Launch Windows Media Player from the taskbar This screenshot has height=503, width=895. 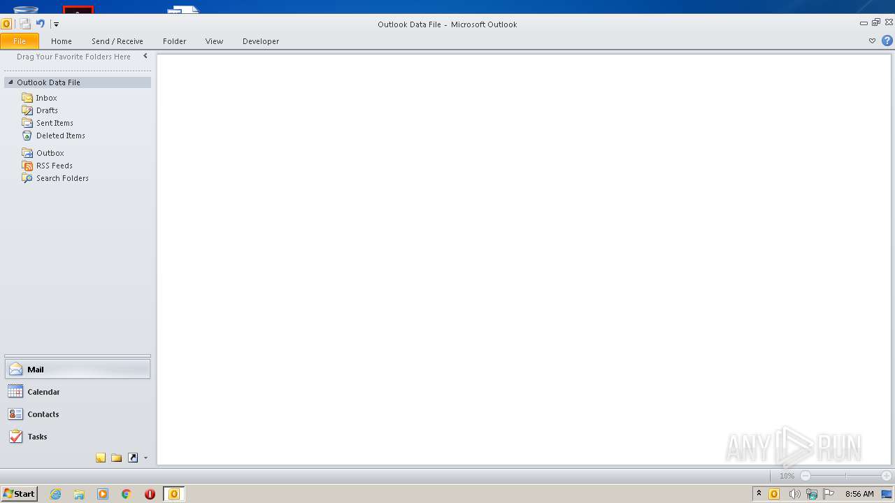point(103,494)
